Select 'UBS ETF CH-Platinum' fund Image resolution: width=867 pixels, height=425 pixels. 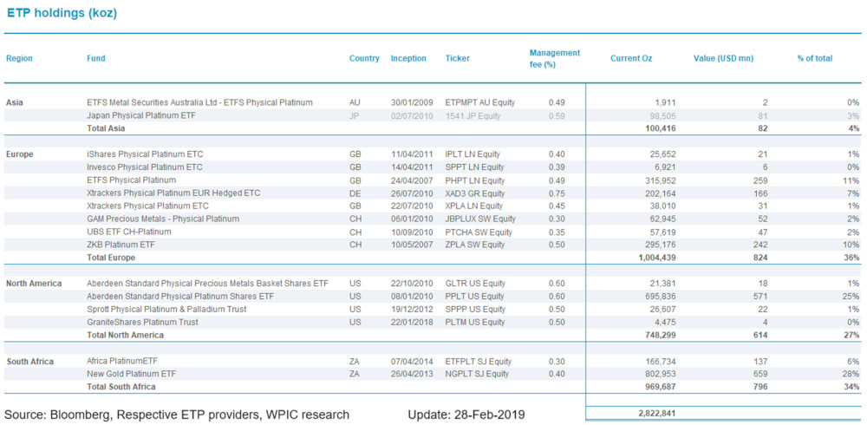129,232
